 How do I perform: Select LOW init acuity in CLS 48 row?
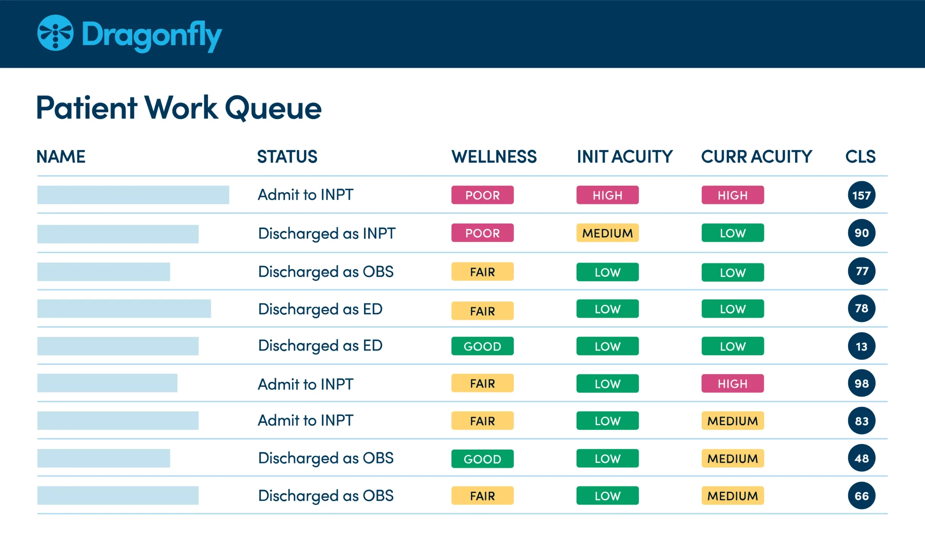tap(607, 458)
